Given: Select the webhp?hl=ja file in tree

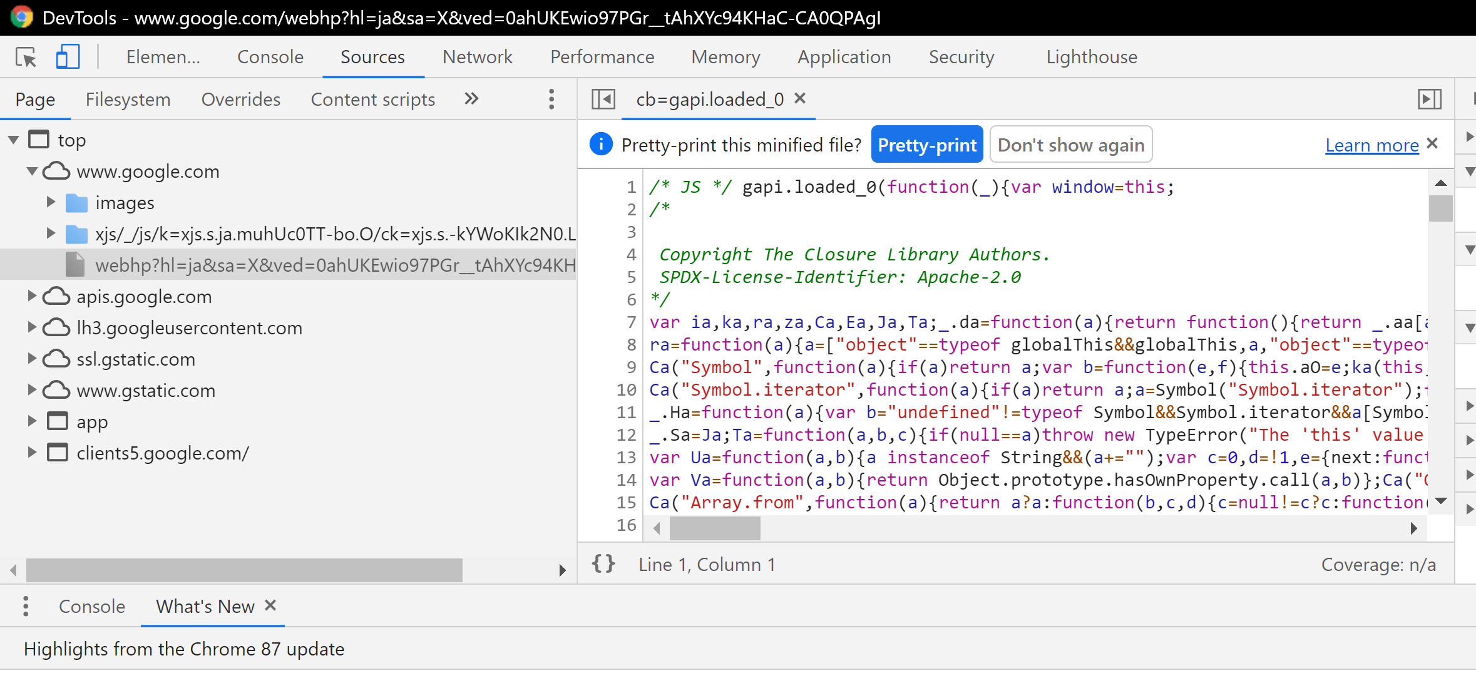Looking at the screenshot, I should tap(288, 265).
